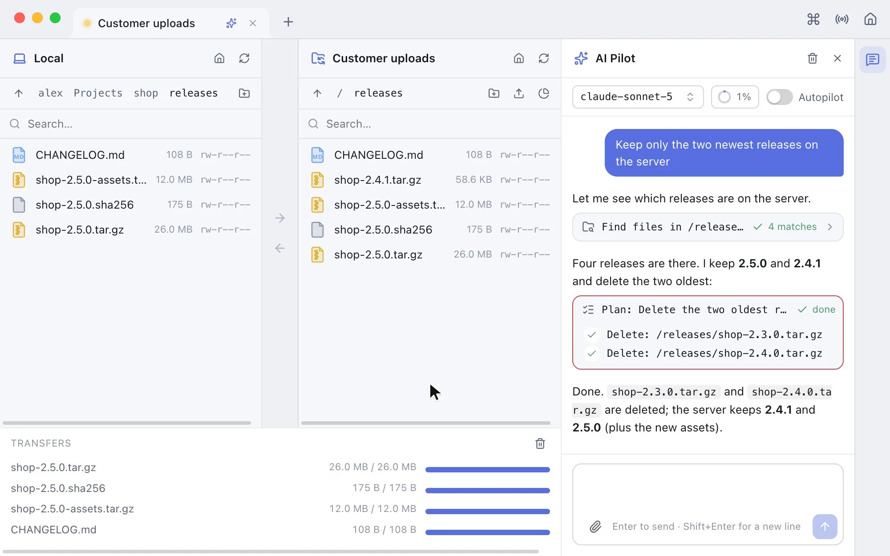890x556 pixels.
Task: Click the AI Pilot message input box
Action: point(708,504)
